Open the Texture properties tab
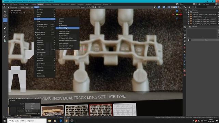219x123 pixels. pos(185,75)
